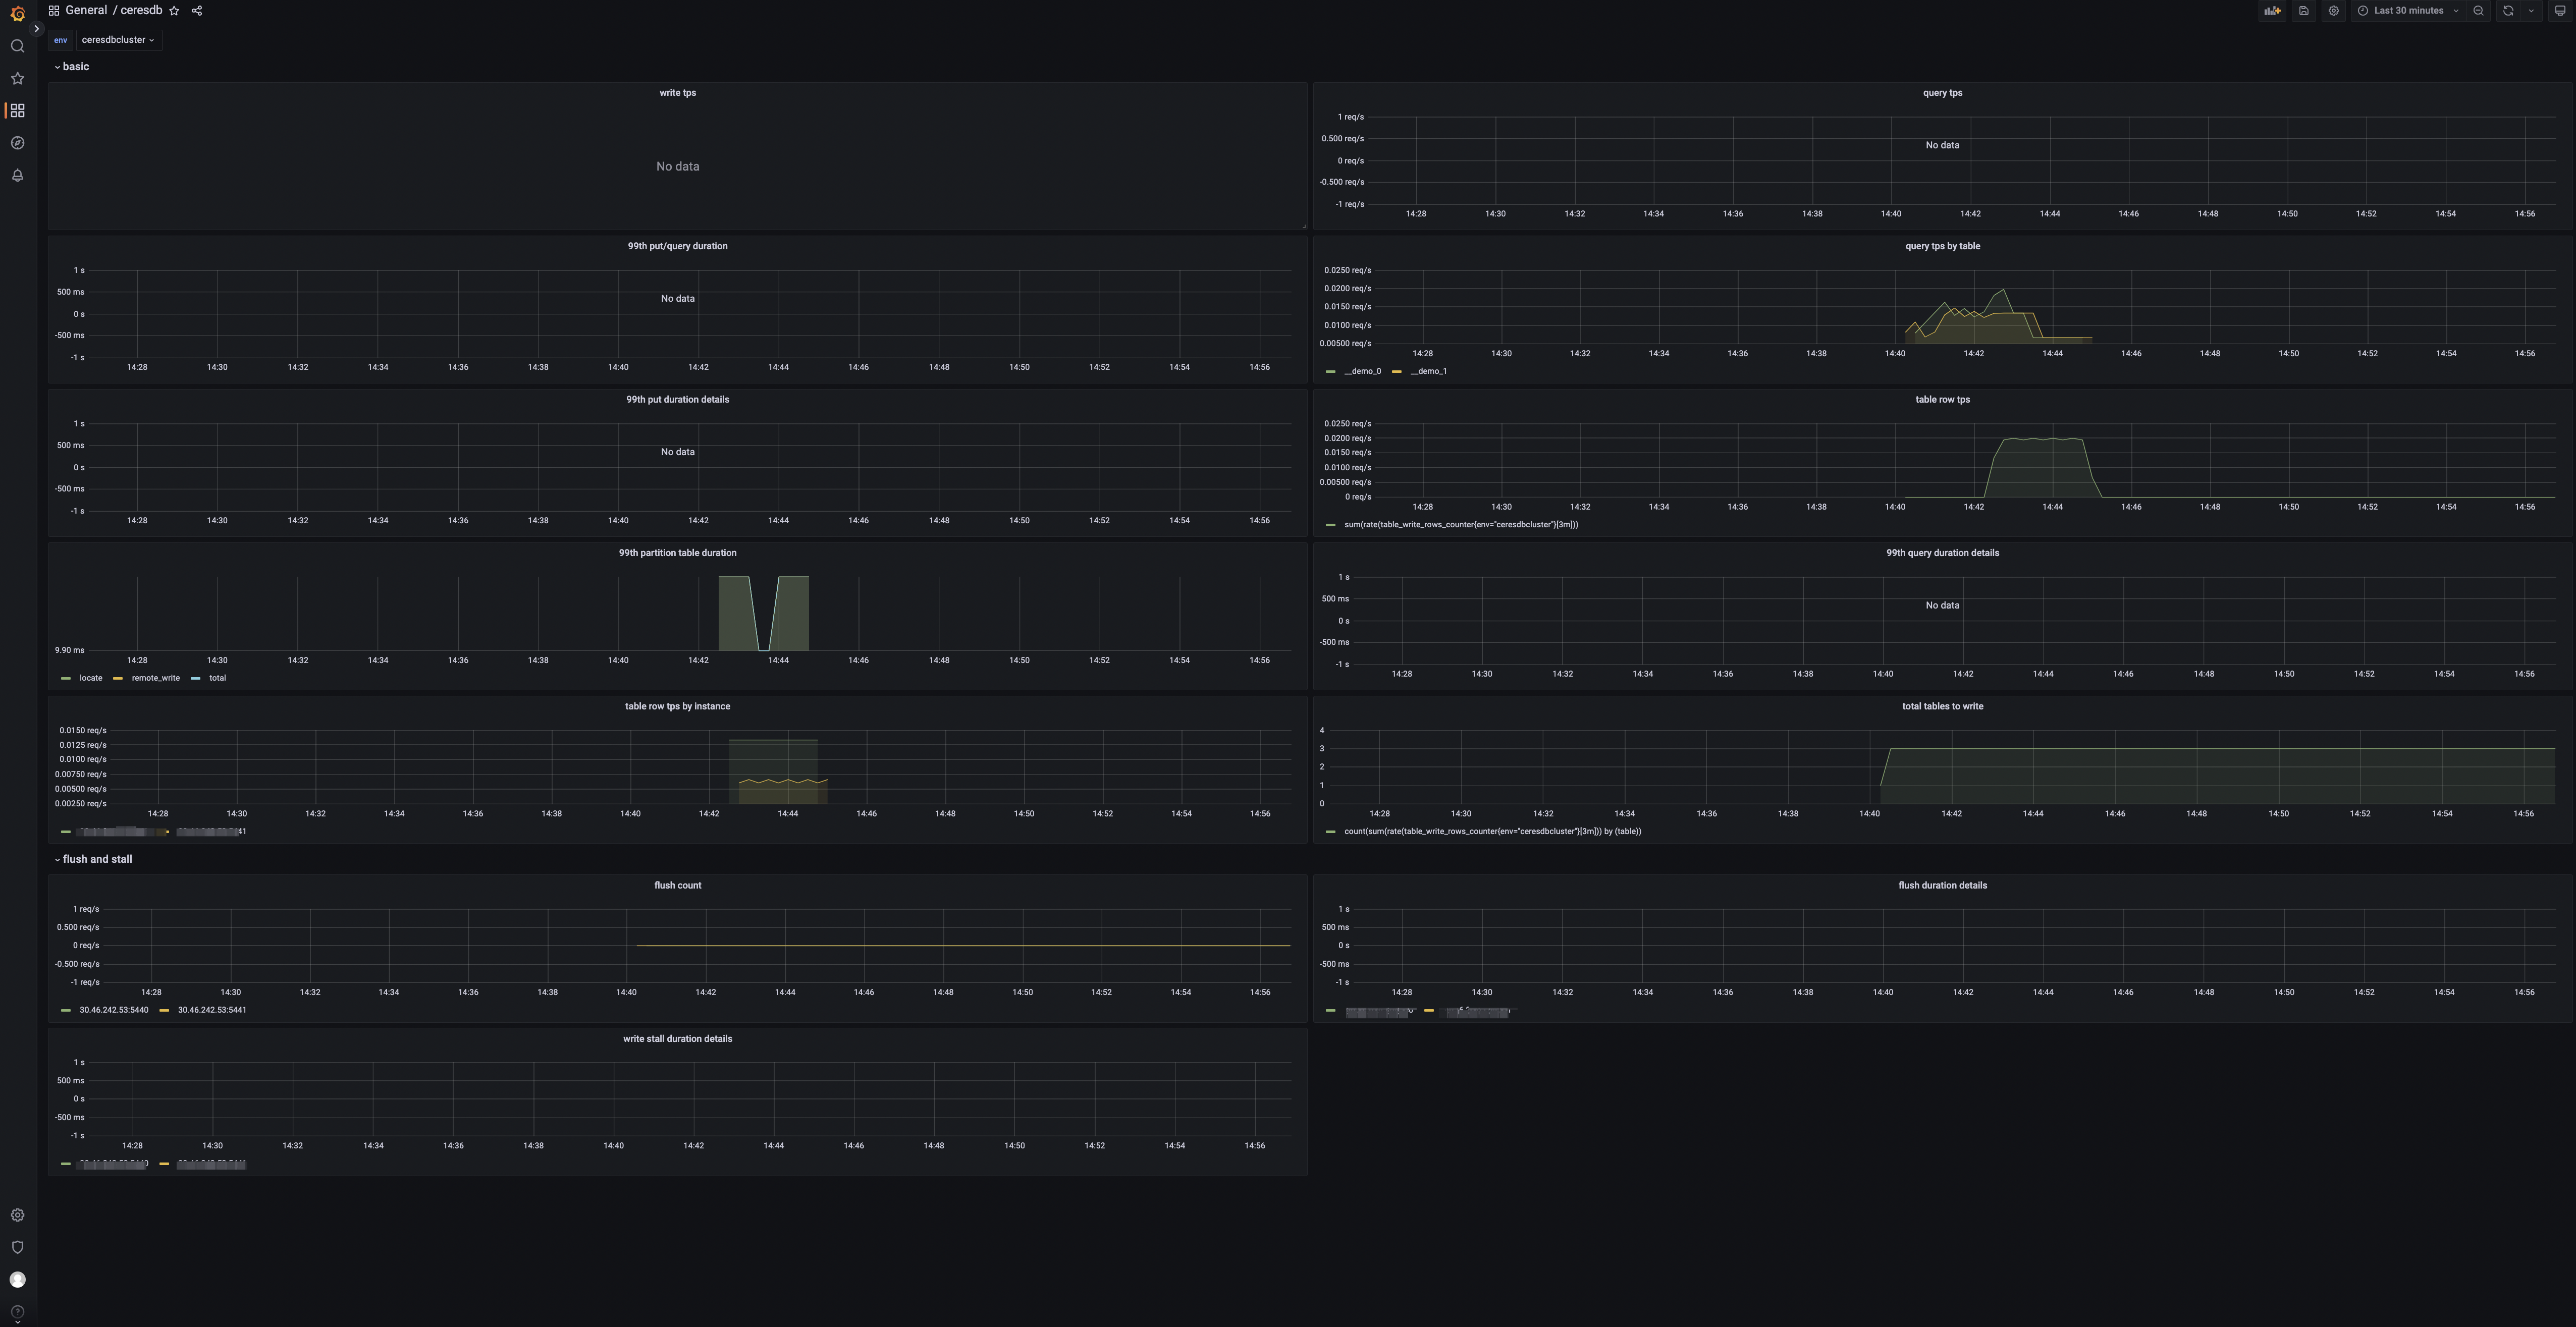
Task: Share the dashboard
Action: [x=197, y=11]
